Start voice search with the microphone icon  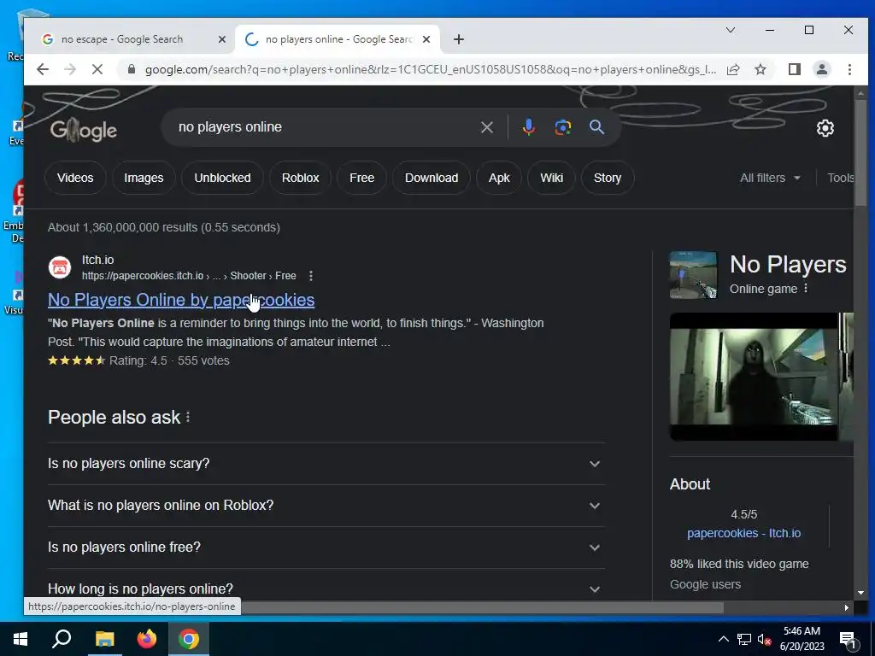point(528,127)
